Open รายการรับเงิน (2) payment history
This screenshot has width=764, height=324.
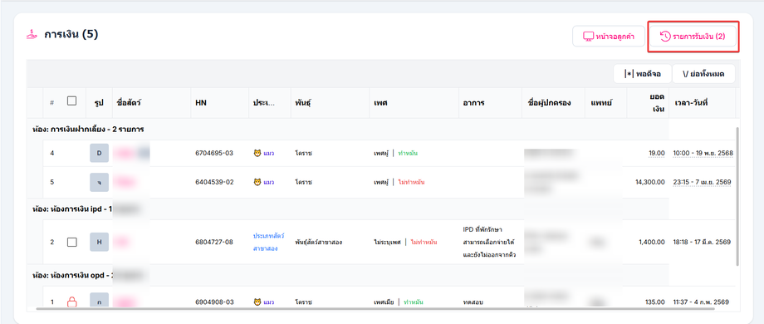693,36
